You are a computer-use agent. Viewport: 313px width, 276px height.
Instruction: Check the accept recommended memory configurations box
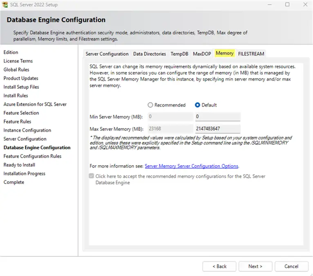(92, 176)
